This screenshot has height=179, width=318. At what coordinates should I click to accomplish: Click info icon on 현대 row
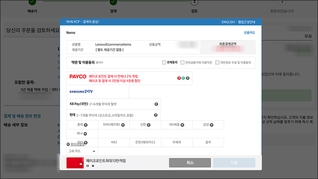[x=155, y=115]
